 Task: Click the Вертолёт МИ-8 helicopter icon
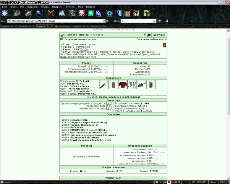[141, 85]
